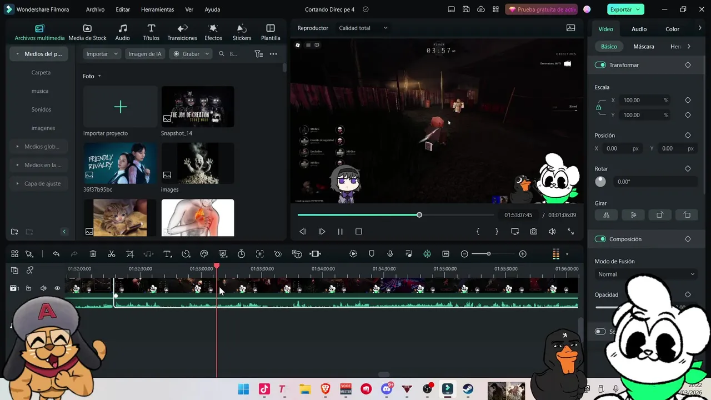Switch to the Títulos tab
711x400 pixels.
(x=151, y=33)
